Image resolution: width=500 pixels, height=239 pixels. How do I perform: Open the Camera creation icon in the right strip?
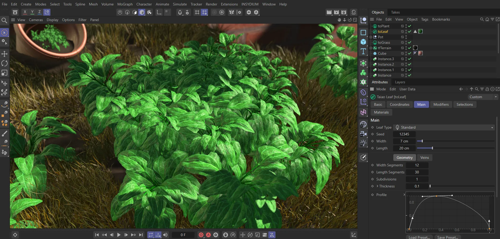(x=363, y=134)
